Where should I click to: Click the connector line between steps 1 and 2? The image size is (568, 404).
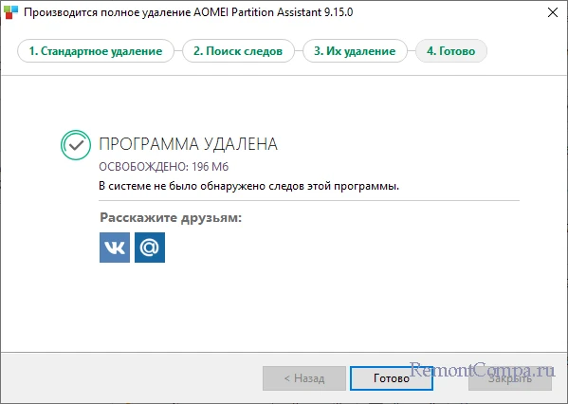pos(178,51)
